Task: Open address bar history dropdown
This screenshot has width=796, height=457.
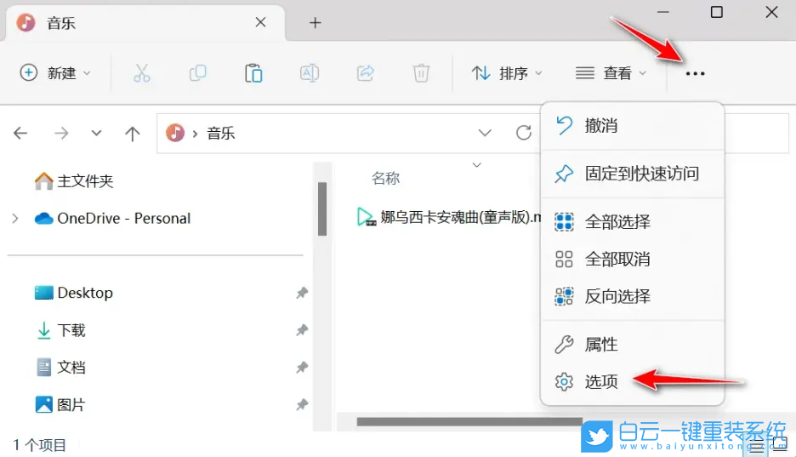Action: [x=485, y=133]
